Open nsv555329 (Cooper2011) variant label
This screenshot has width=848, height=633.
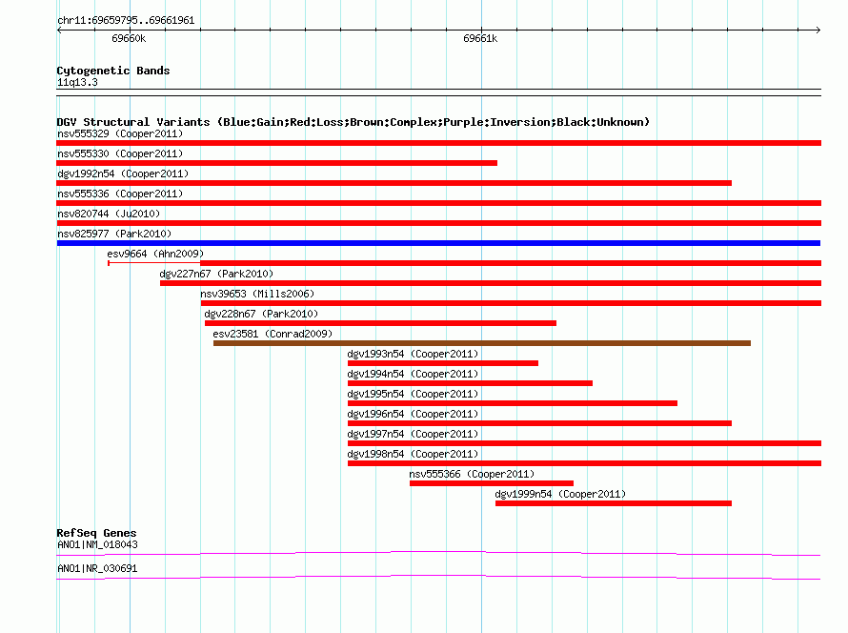120,133
